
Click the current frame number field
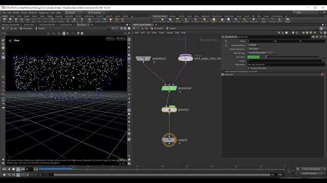point(29,169)
